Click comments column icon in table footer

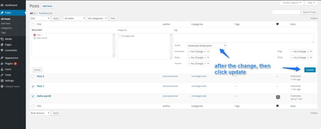(x=277, y=106)
